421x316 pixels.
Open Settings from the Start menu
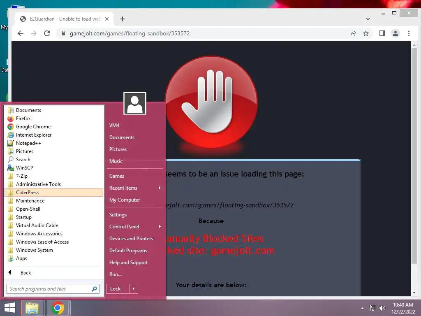click(135, 215)
